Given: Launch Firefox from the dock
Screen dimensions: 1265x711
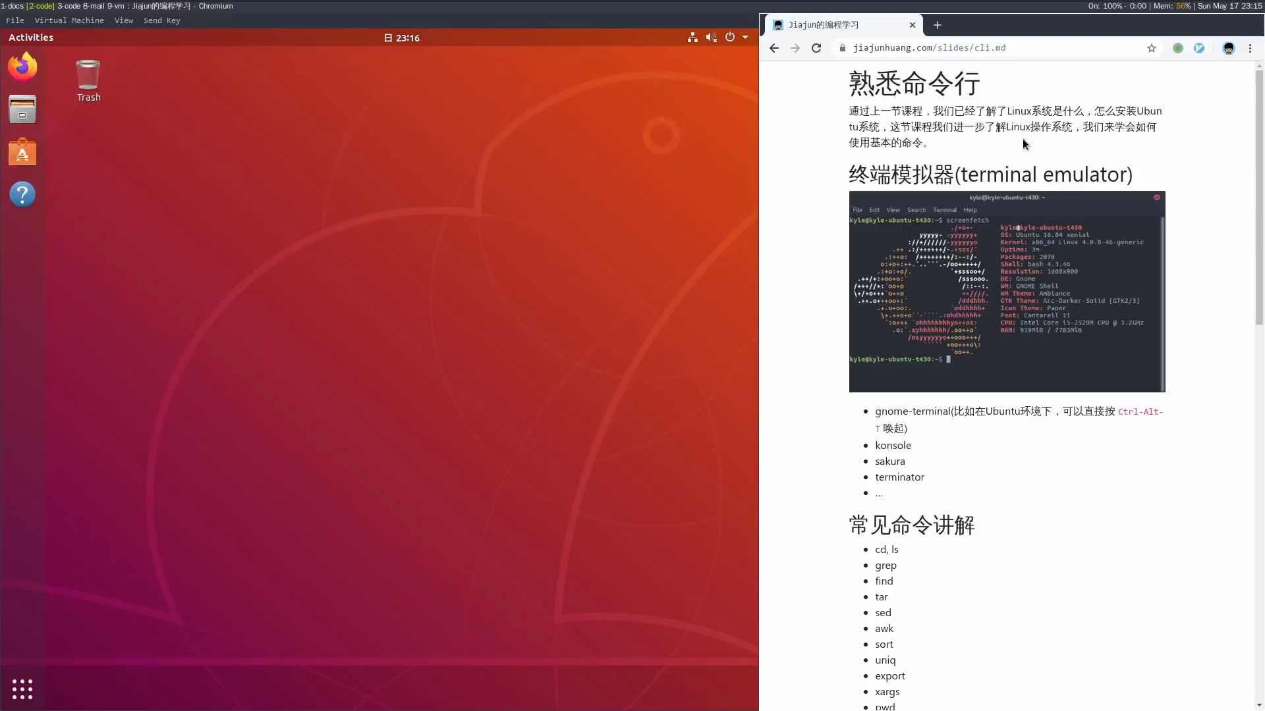Looking at the screenshot, I should tap(22, 66).
